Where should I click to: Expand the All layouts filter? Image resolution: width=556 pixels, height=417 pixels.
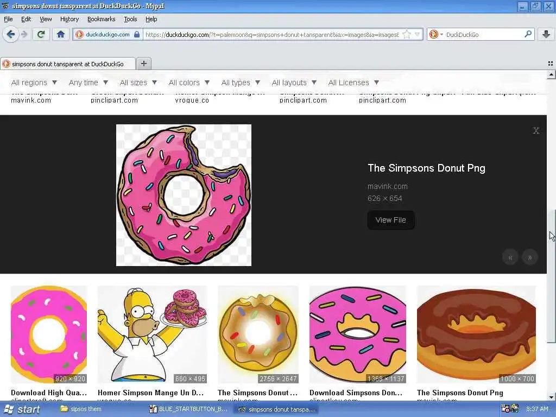294,83
